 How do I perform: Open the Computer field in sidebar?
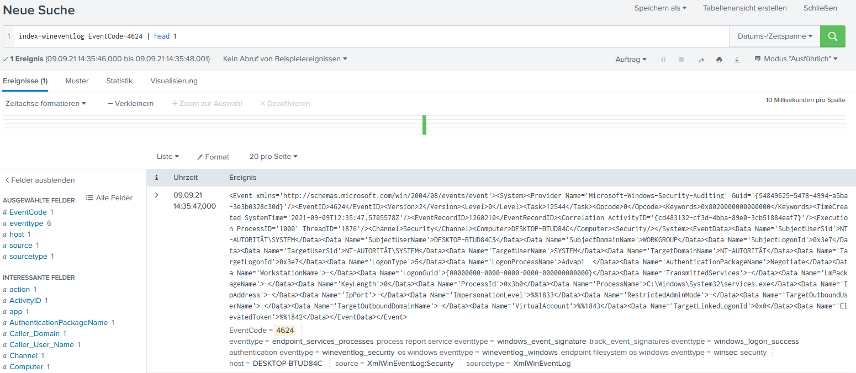click(x=27, y=366)
